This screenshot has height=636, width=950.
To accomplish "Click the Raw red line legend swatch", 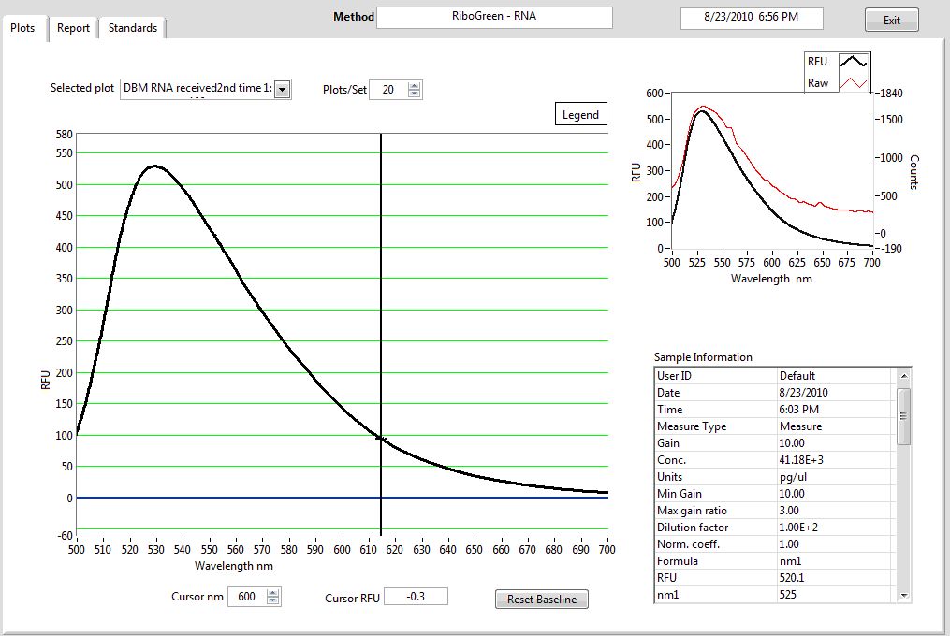I will coord(854,83).
